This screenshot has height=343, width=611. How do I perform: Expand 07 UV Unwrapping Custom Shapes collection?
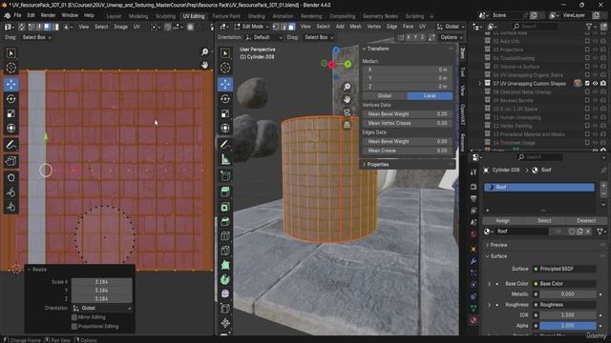tap(479, 84)
